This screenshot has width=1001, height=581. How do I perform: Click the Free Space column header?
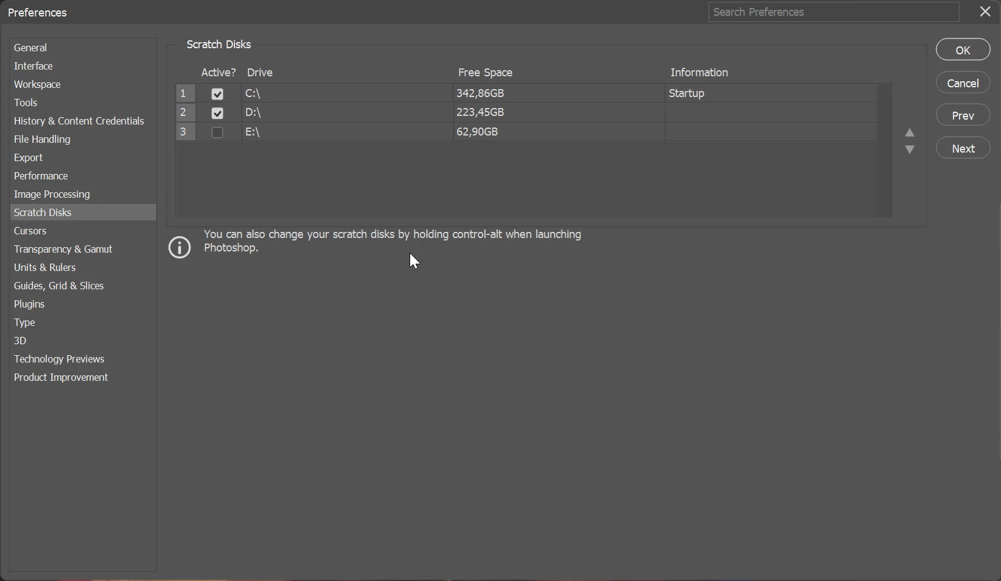[x=485, y=73]
